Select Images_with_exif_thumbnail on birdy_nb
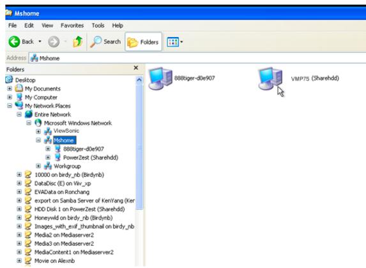The image size is (366, 268). (x=84, y=227)
